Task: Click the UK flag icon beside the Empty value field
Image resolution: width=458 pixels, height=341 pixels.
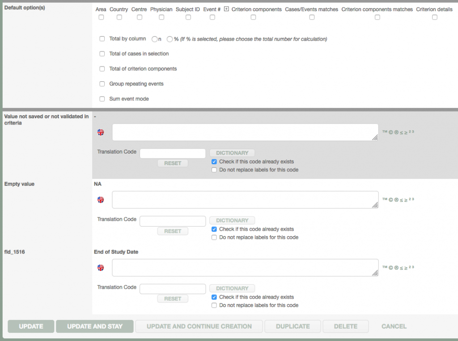Action: [101, 200]
